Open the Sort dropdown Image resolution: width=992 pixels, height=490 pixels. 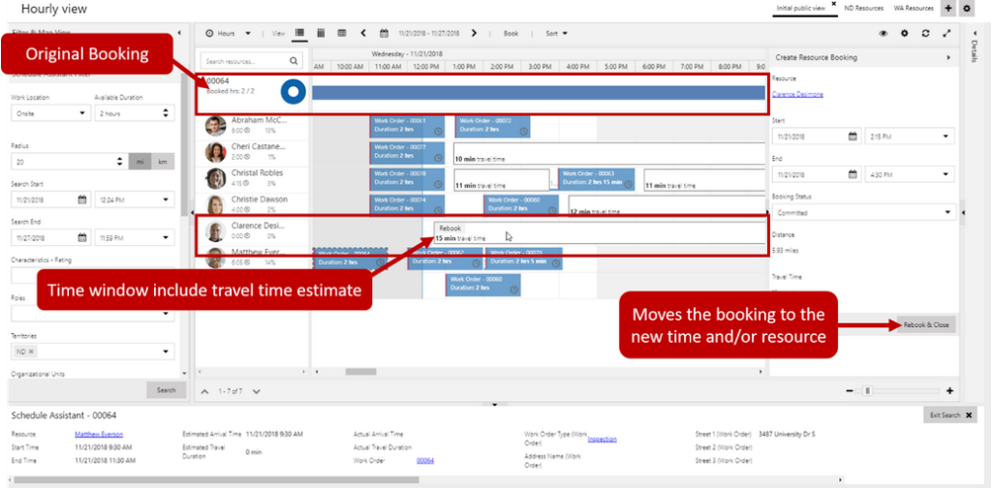(x=556, y=34)
